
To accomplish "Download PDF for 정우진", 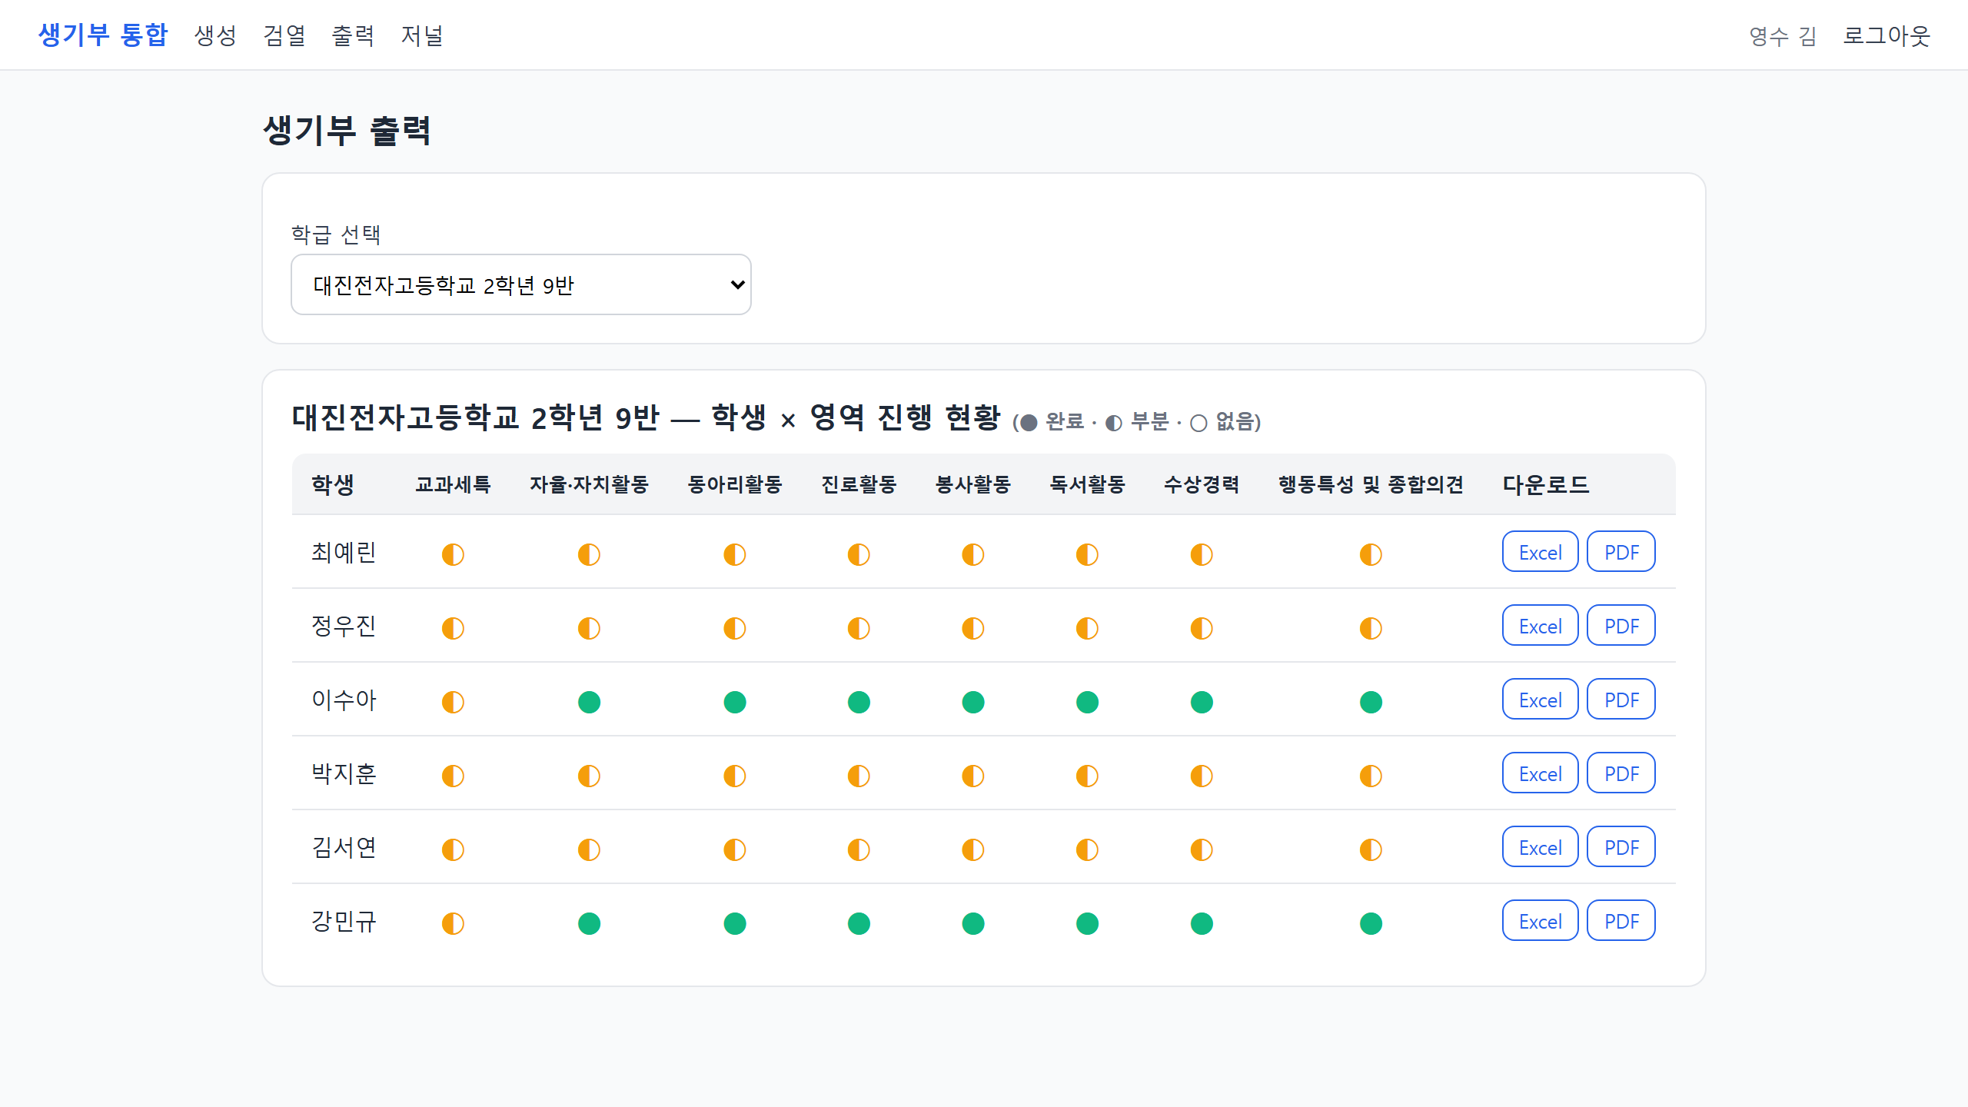I will pos(1621,626).
